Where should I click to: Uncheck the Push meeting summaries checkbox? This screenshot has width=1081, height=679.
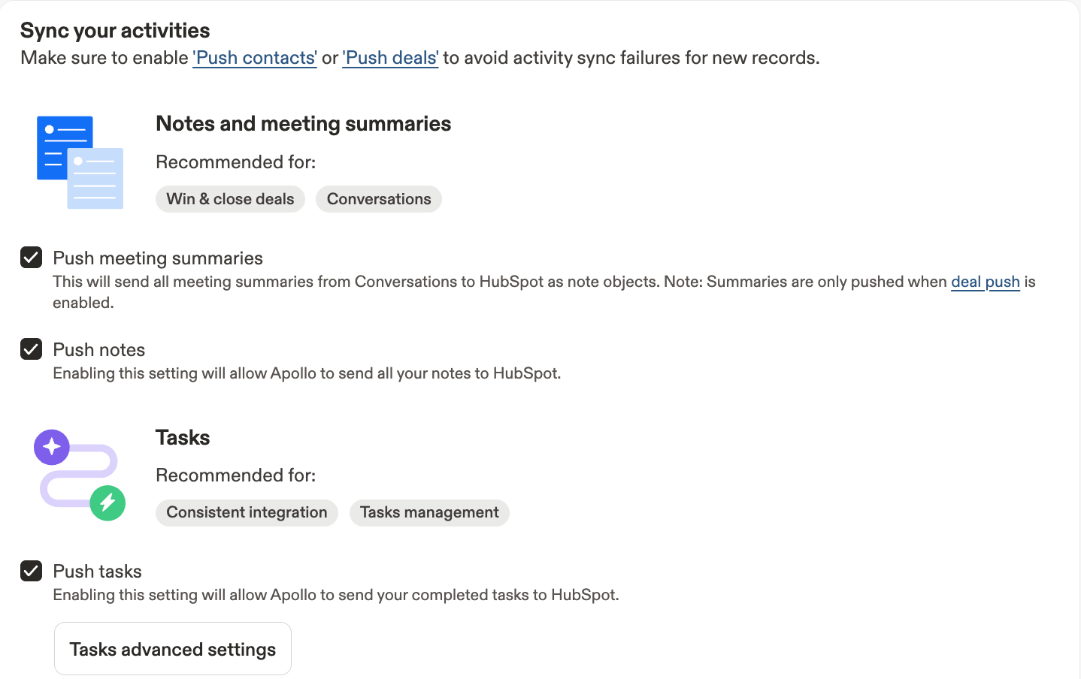point(31,258)
